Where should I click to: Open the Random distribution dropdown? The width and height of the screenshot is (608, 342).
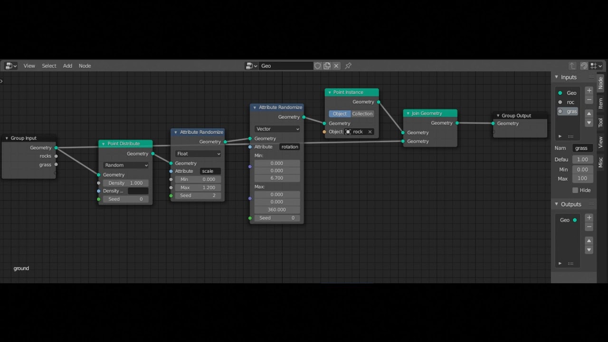[126, 165]
